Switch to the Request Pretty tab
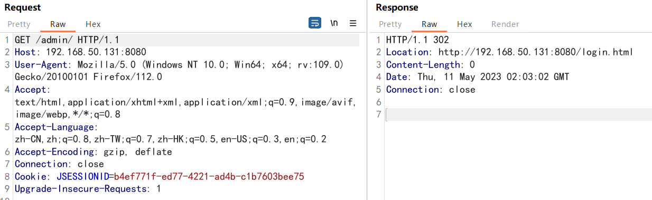The image size is (652, 200). pos(19,24)
